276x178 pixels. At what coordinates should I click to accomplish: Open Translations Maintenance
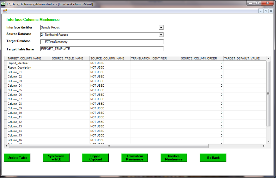click(135, 158)
